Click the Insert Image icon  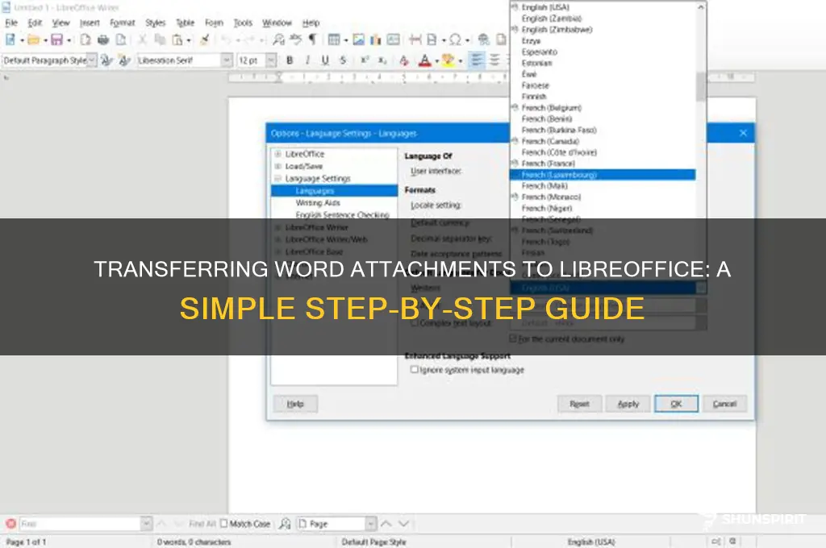[x=359, y=39]
